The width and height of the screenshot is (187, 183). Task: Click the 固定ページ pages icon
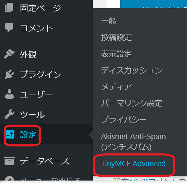tap(9, 8)
